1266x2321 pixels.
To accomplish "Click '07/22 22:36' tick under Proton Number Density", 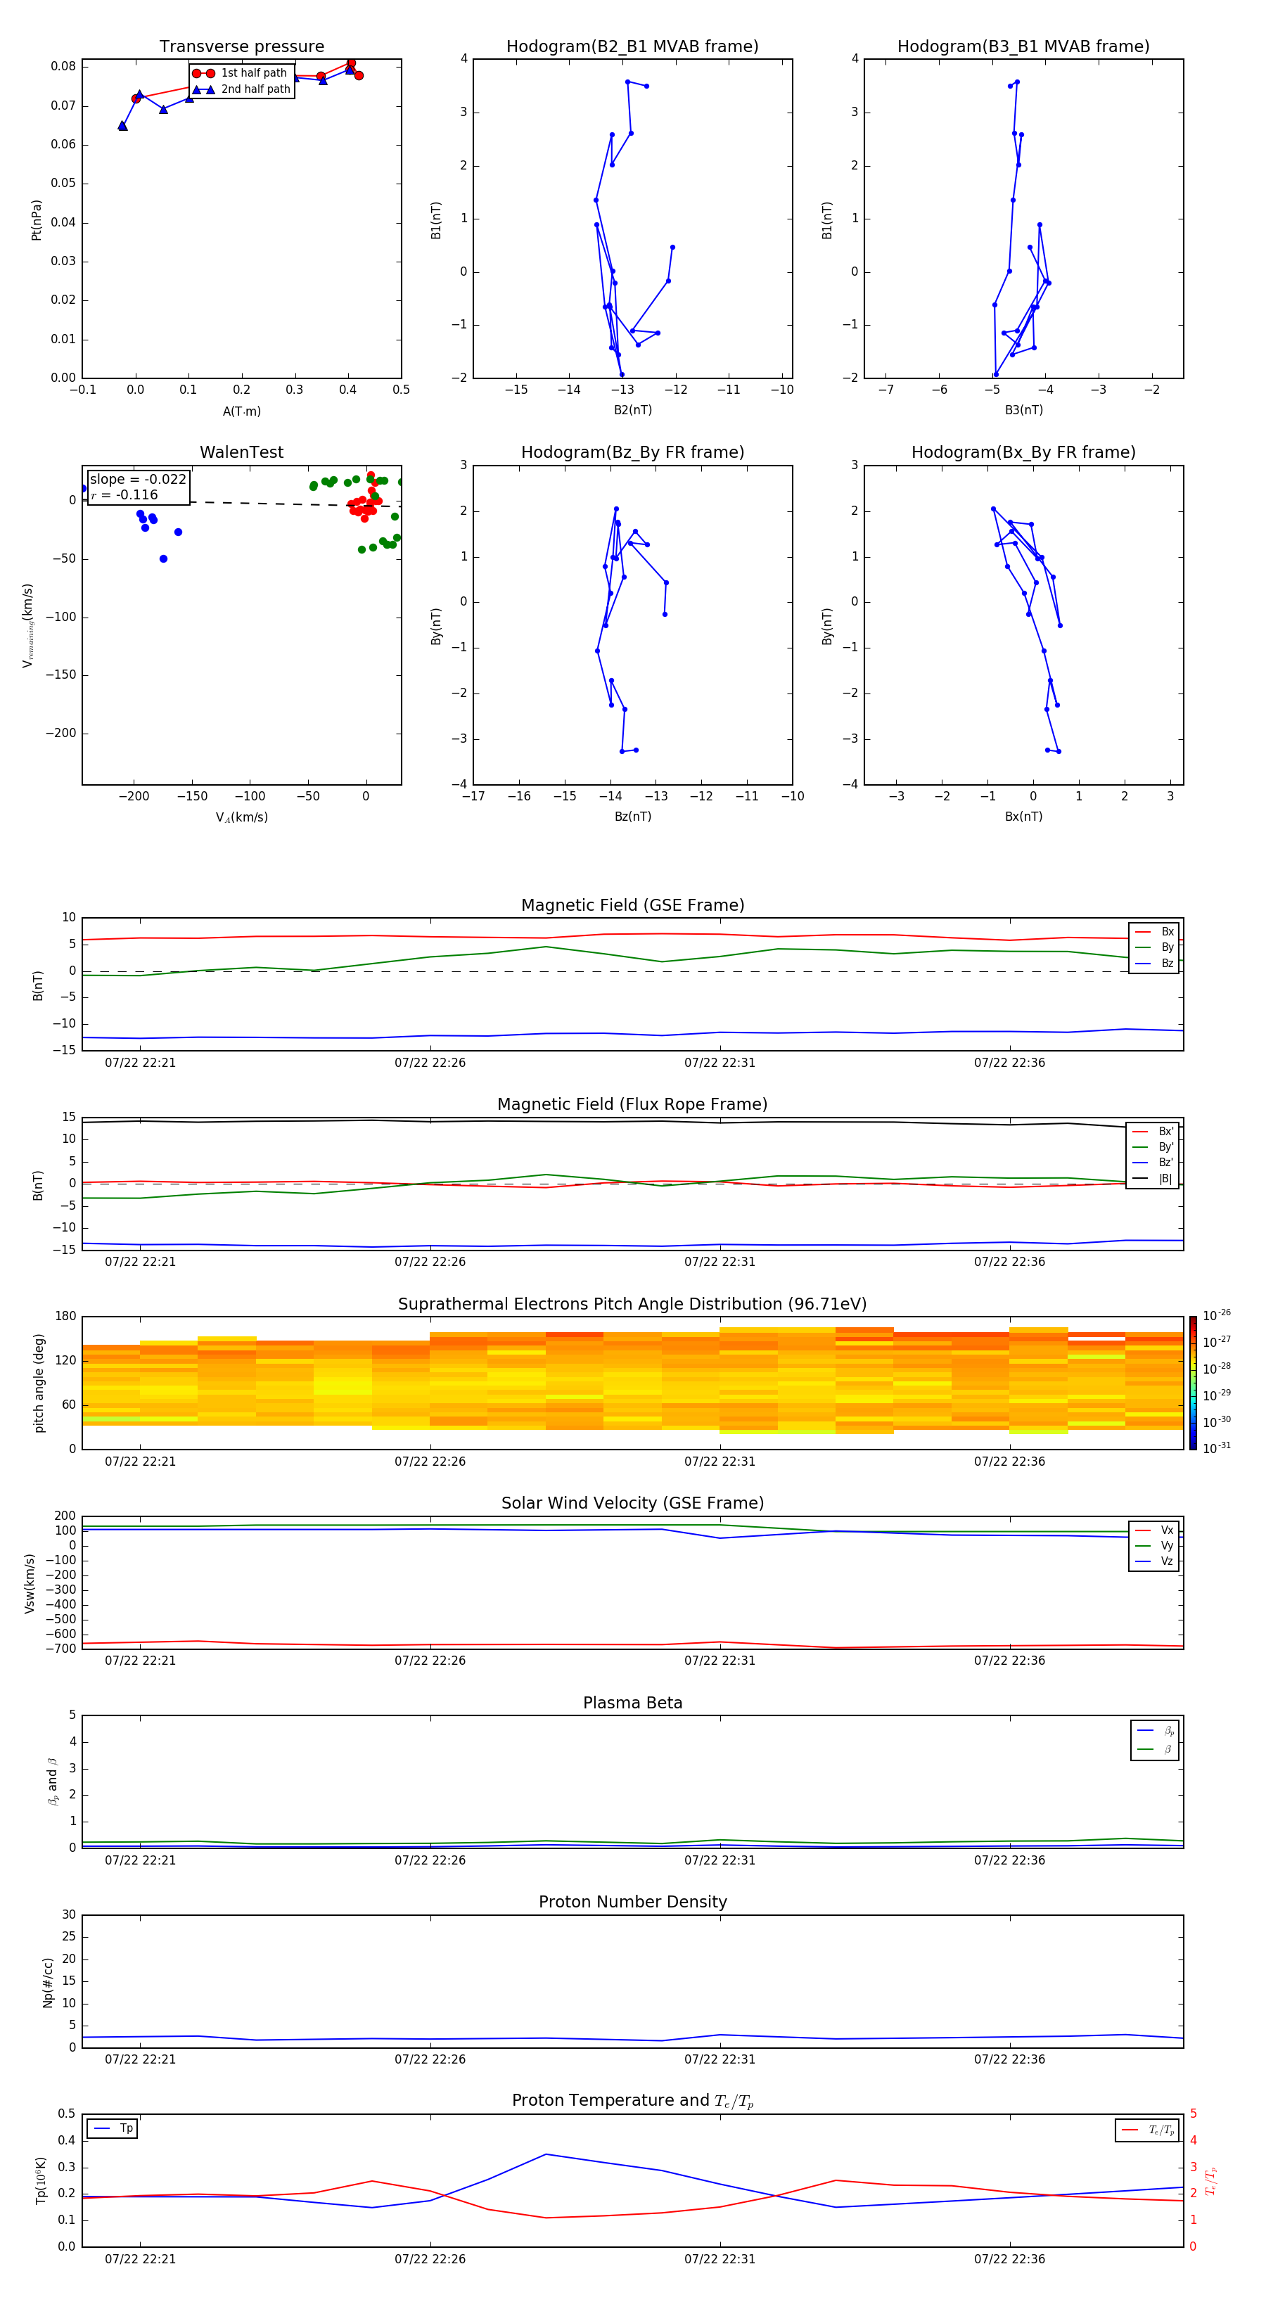I will pos(1009,2059).
